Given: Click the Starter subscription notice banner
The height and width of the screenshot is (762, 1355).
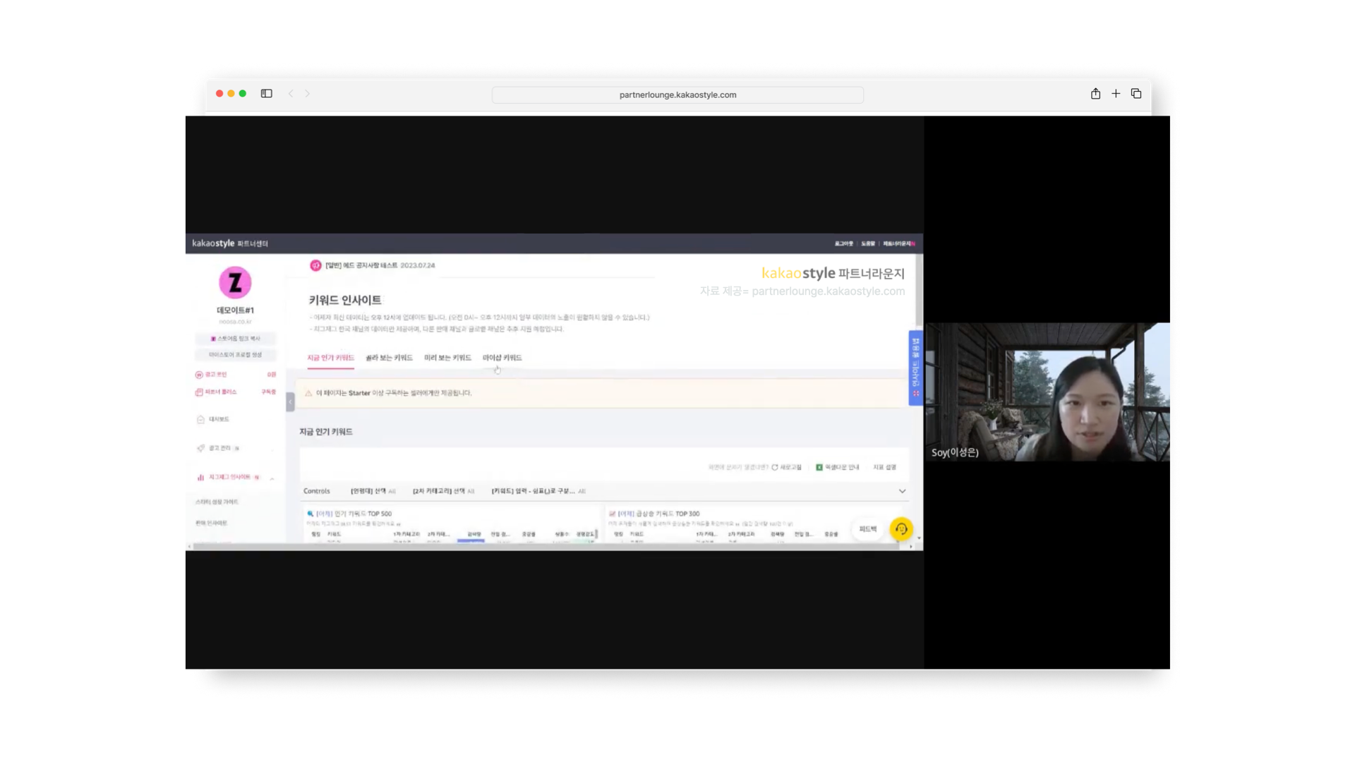Looking at the screenshot, I should [602, 393].
